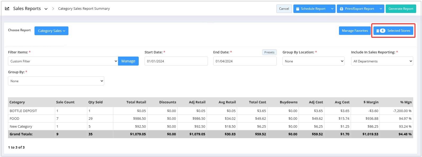
Task: Click the Cancel button
Action: tap(284, 9)
